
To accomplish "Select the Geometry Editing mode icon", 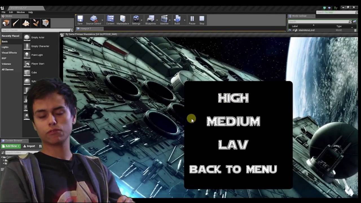I will (x=46, y=23).
